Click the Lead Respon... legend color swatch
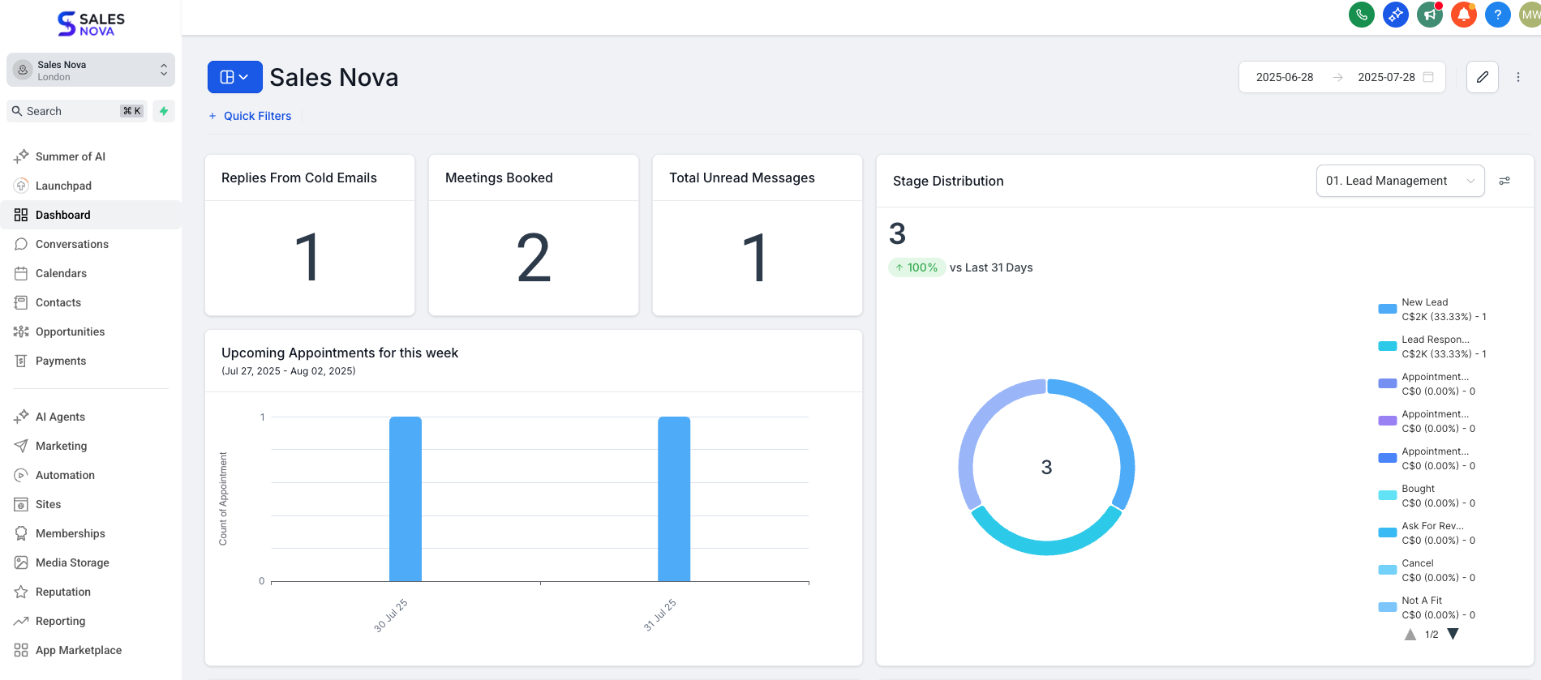Screen dimensions: 1541x680 click(x=1388, y=346)
